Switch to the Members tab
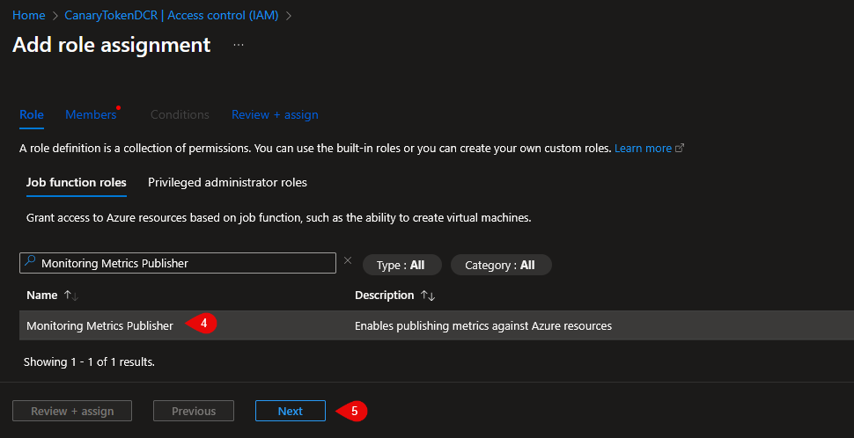Image resolution: width=854 pixels, height=438 pixels. pos(91,115)
